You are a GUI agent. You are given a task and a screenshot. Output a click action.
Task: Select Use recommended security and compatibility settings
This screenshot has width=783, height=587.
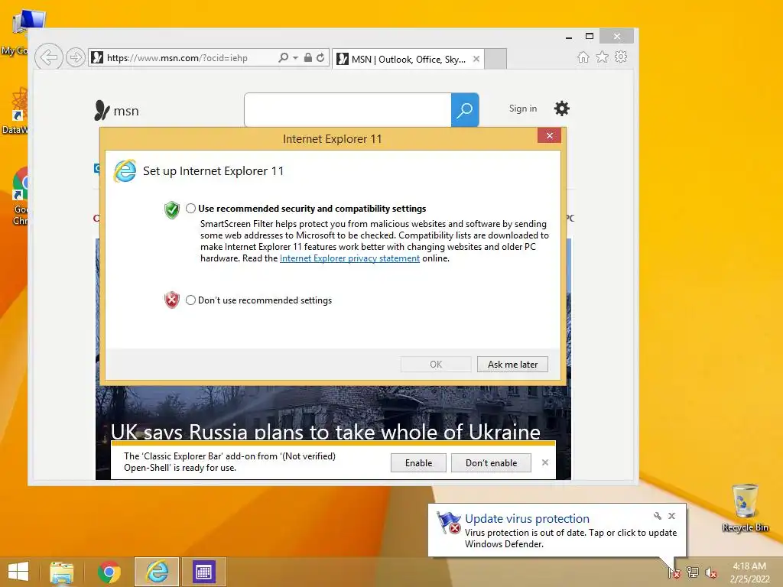pos(190,209)
